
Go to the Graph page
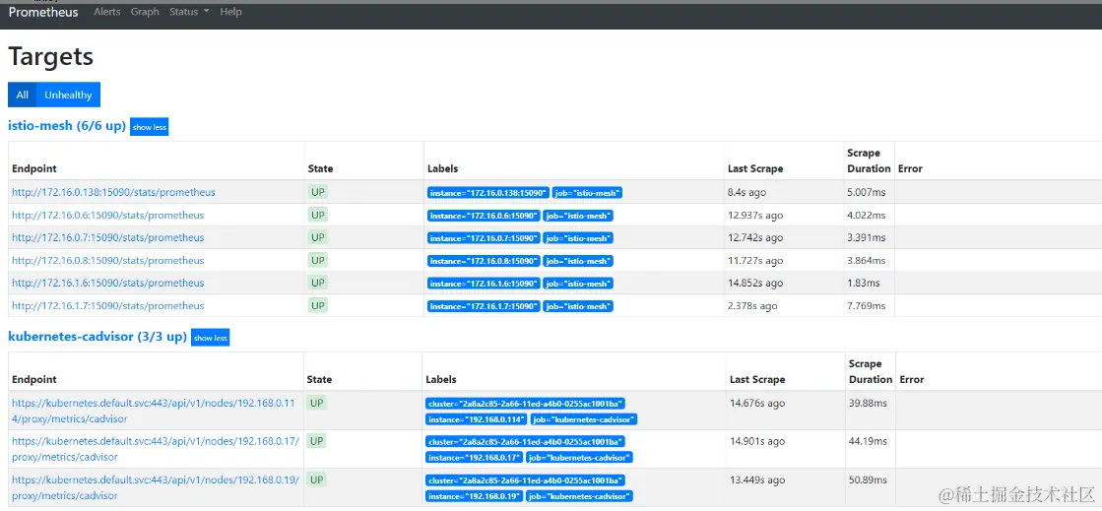(x=145, y=12)
